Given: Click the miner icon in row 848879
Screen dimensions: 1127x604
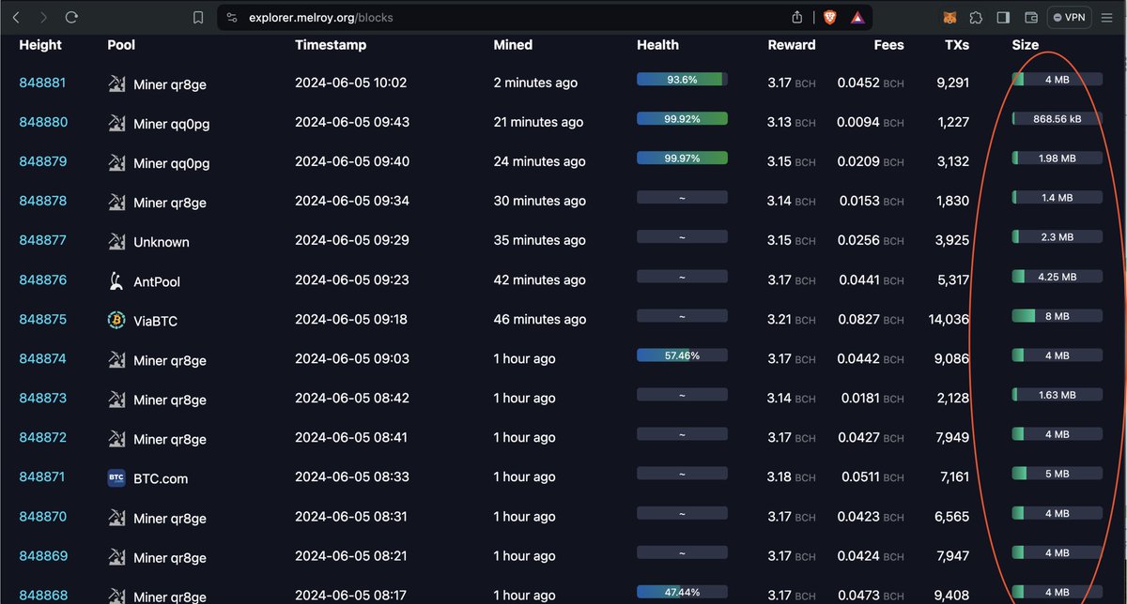Looking at the screenshot, I should 116,162.
